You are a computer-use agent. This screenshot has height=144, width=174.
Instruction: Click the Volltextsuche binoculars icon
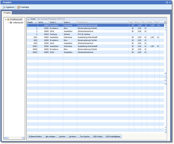click(11, 23)
